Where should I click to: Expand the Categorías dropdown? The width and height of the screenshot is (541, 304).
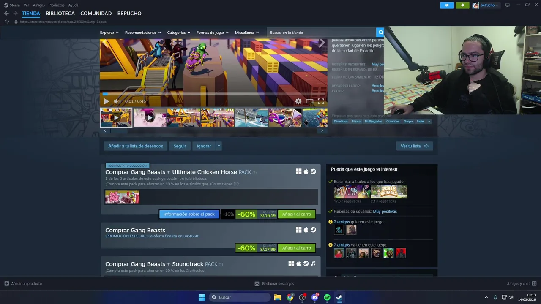178,33
